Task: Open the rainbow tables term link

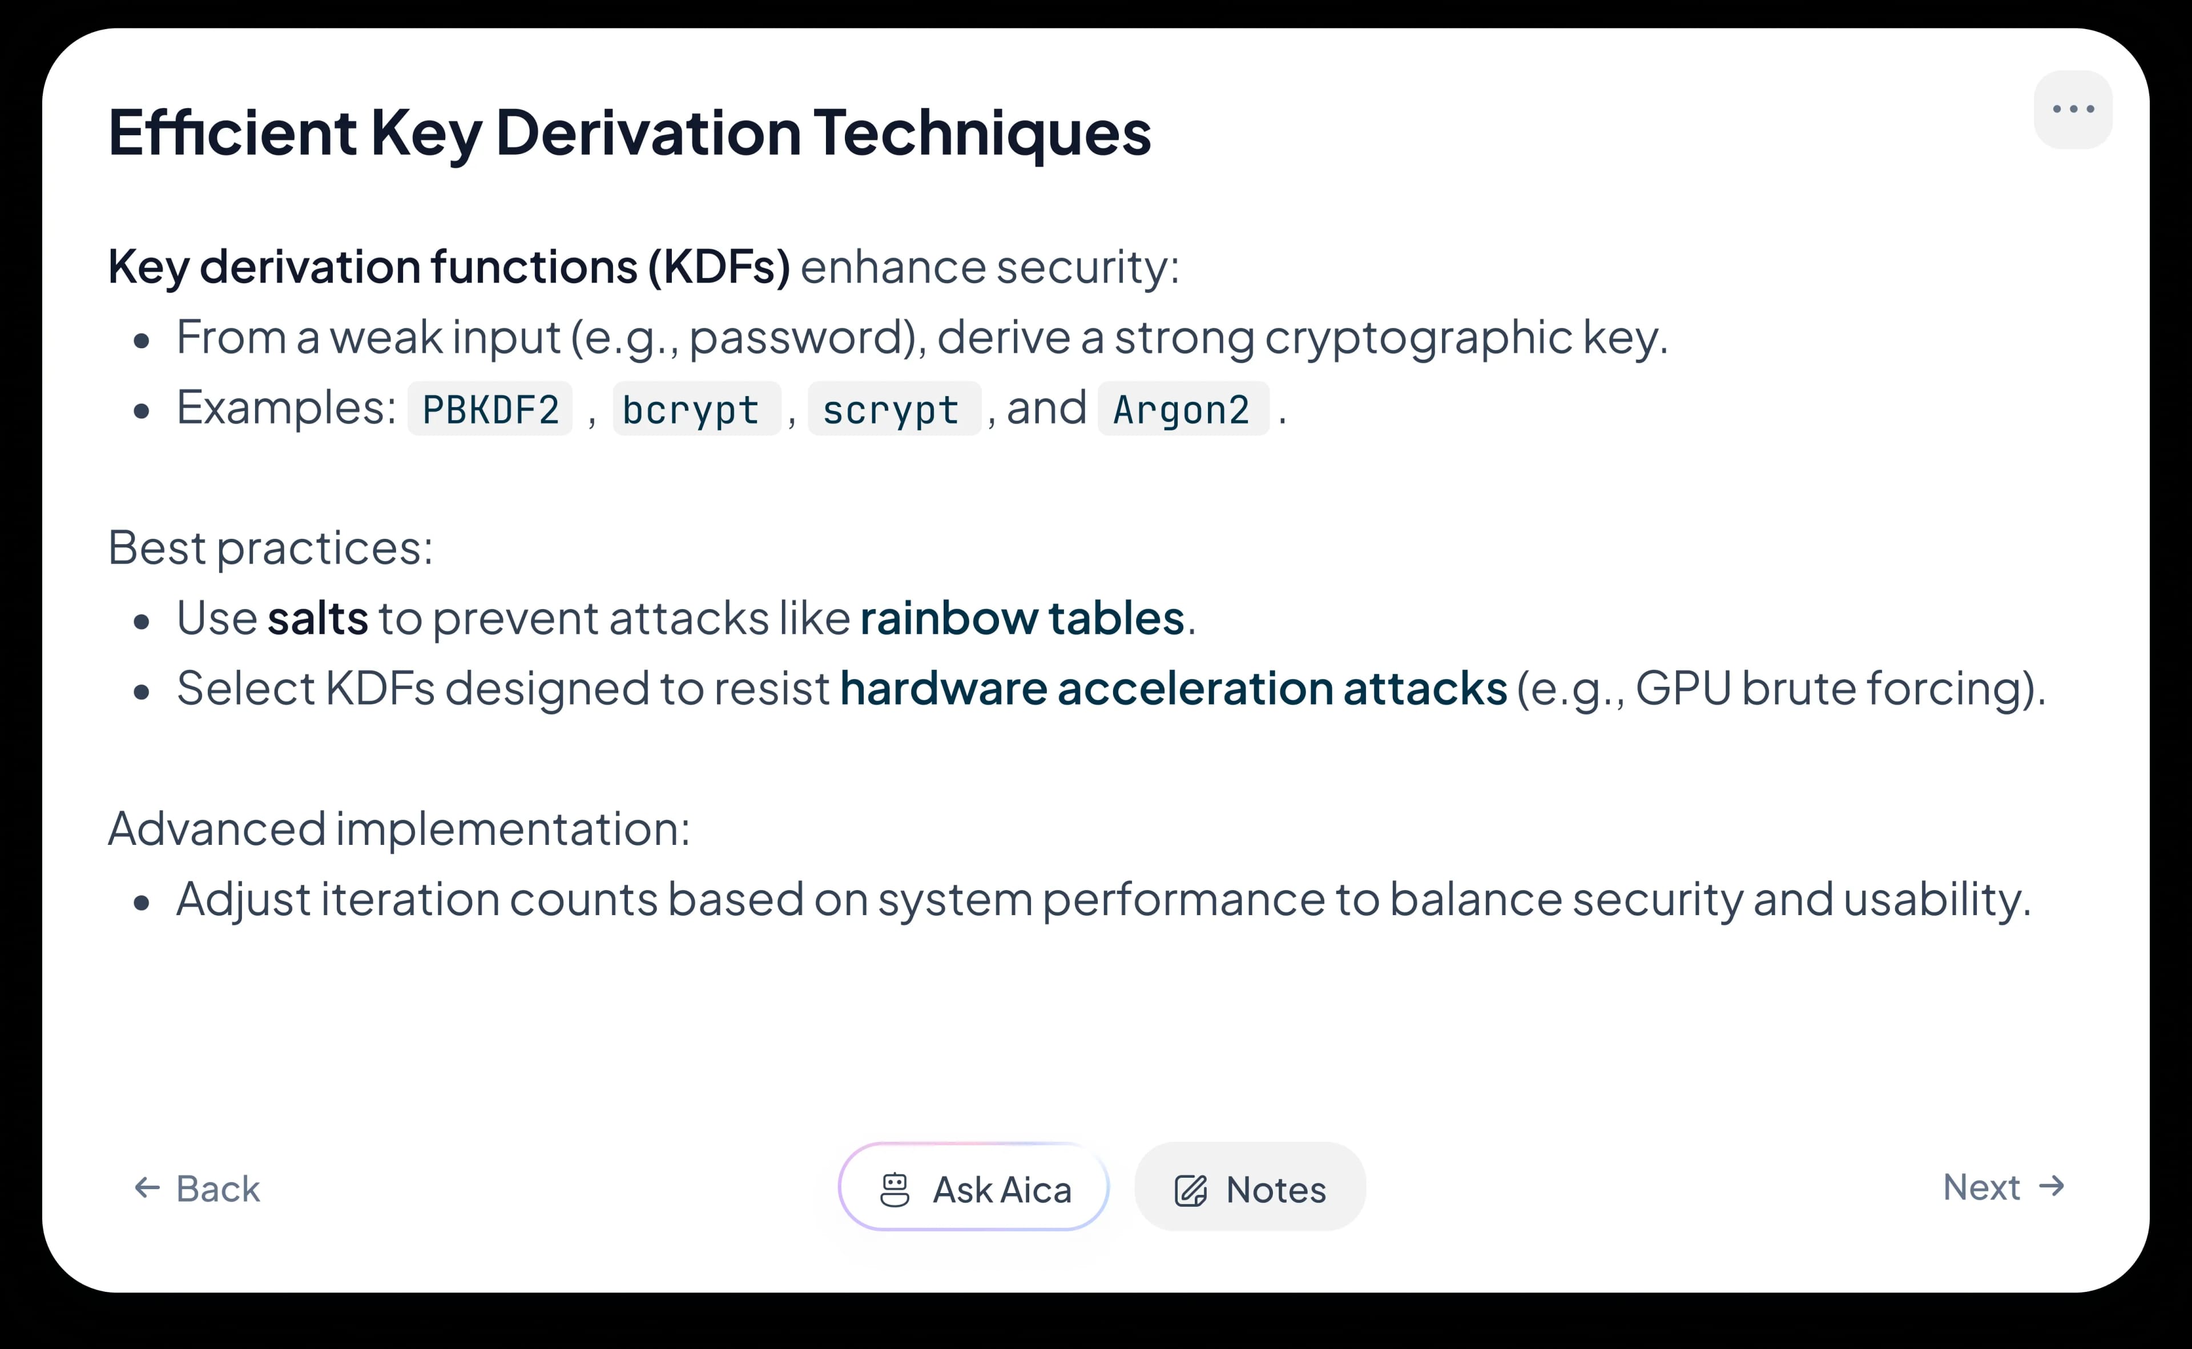Action: tap(1021, 617)
